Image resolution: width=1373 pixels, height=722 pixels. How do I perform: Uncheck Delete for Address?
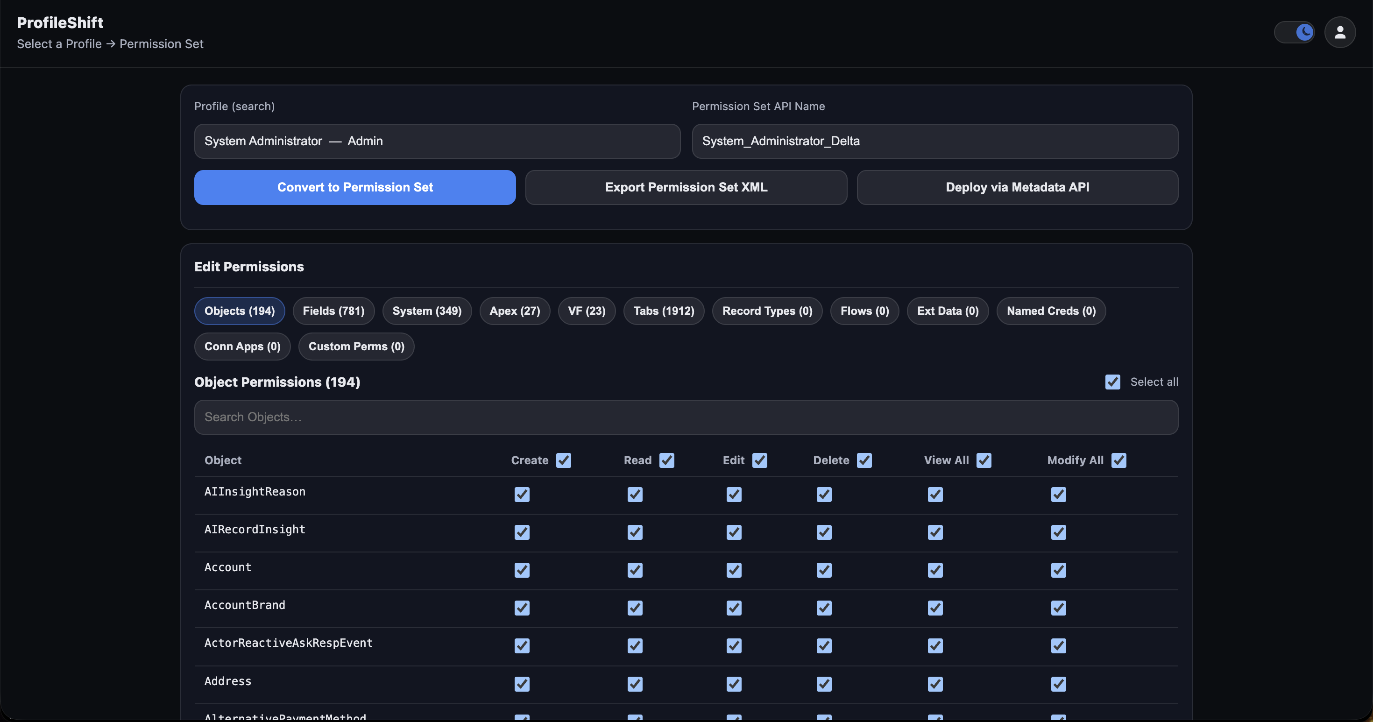click(824, 684)
